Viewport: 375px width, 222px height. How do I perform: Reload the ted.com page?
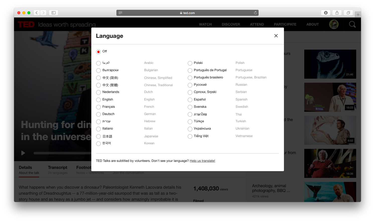click(255, 13)
